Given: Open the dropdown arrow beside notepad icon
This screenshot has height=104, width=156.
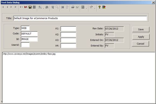Looking at the screenshot, I should (86, 8).
